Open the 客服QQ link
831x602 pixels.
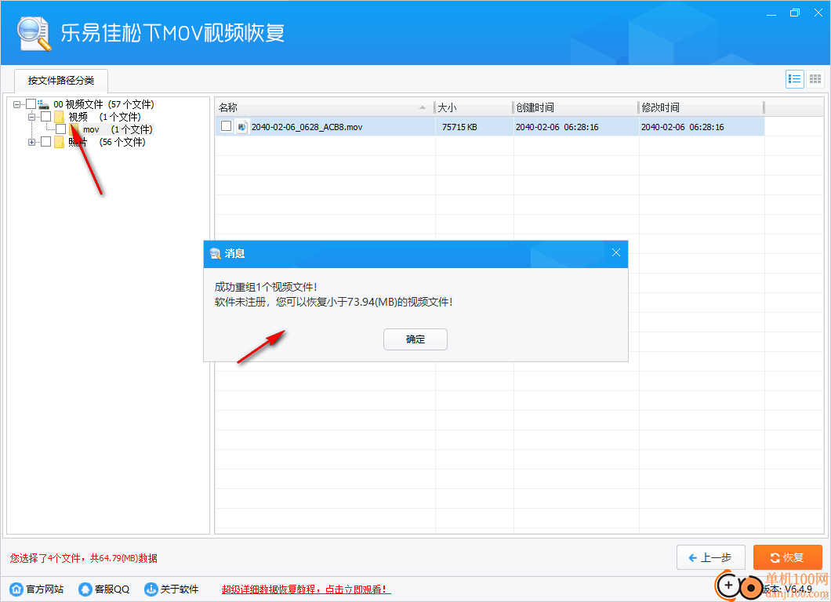click(112, 589)
